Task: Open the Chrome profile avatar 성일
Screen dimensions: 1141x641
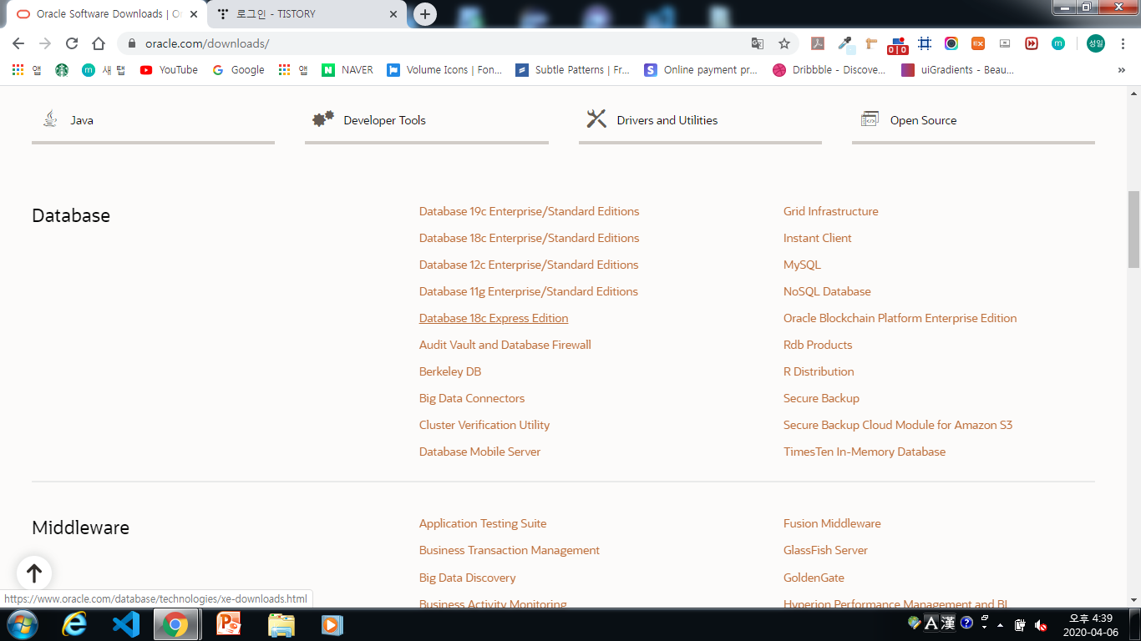Action: pos(1095,43)
